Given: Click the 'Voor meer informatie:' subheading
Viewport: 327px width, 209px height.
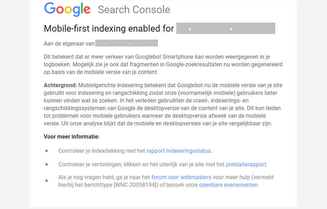Looking at the screenshot, I should click(72, 136).
